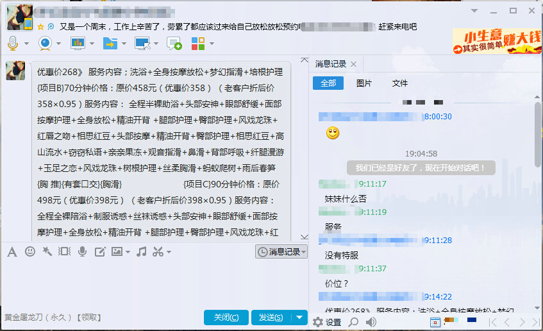Click the 妹妹什么否 message text

tap(346, 199)
